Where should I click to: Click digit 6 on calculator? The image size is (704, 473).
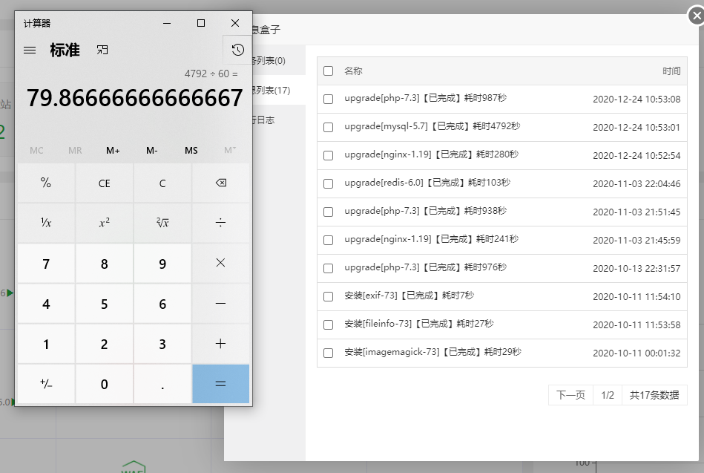162,304
